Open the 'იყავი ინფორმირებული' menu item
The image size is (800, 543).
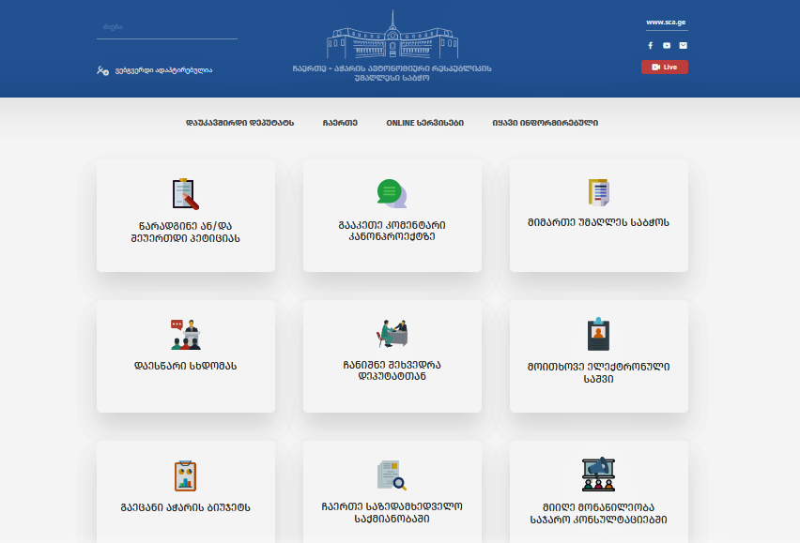pos(545,123)
